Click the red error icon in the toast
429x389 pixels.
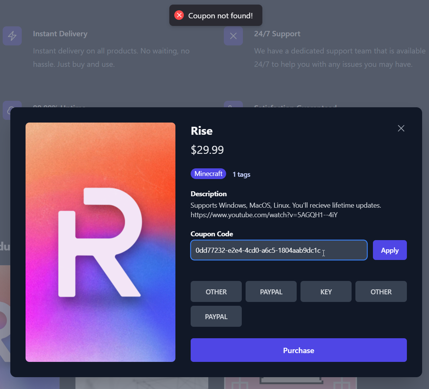[x=179, y=15]
